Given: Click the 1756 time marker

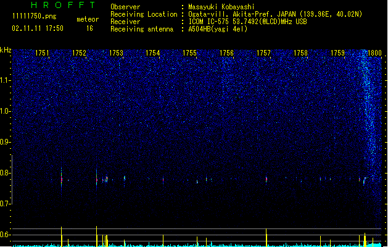Looking at the screenshot, I should 226,53.
